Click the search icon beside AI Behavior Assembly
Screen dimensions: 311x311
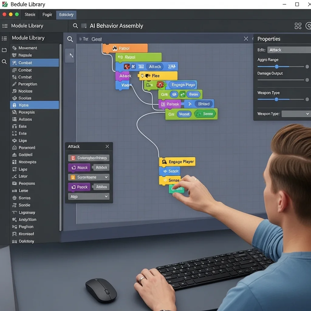tap(75, 26)
